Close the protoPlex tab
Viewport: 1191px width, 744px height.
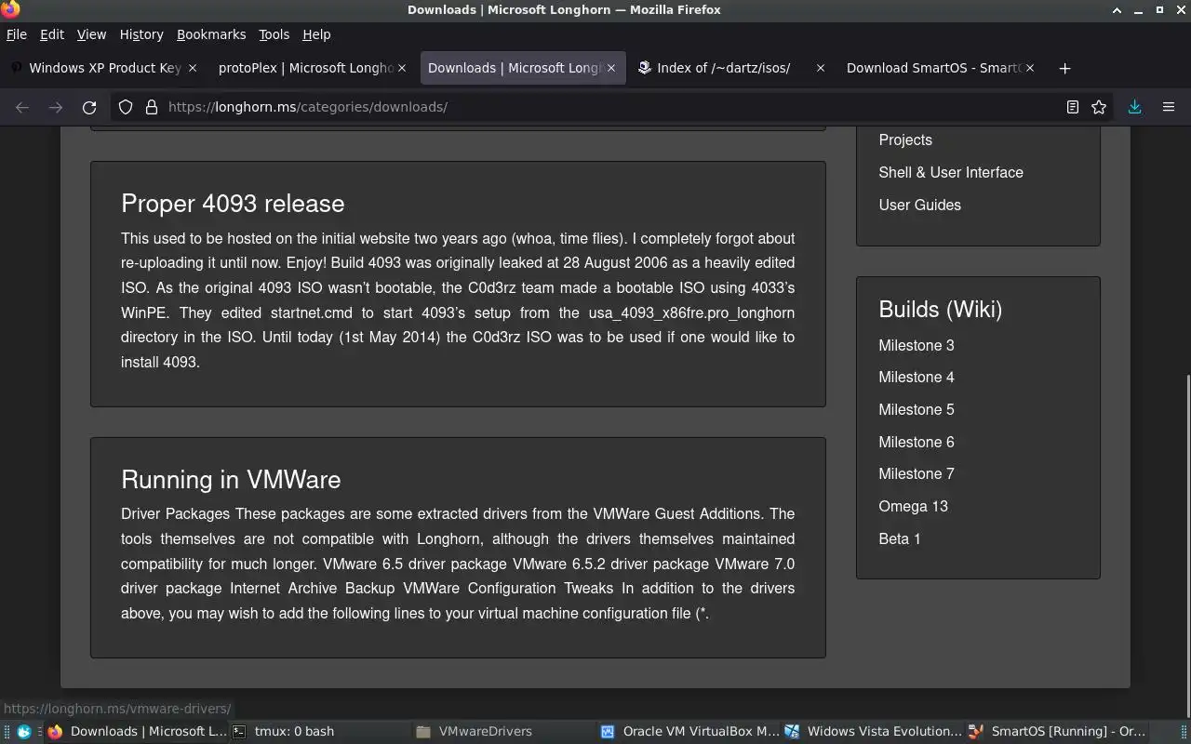click(402, 68)
